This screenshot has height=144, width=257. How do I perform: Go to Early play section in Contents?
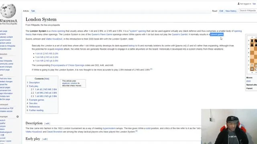(34, 86)
